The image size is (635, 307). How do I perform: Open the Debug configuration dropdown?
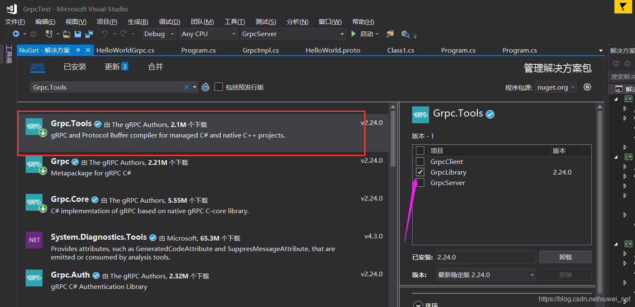pos(159,34)
